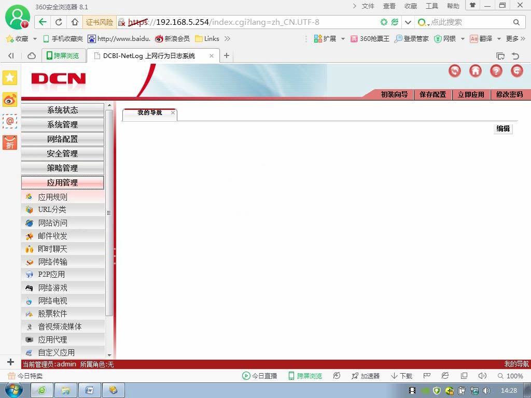Viewport: 531px width, 398px height.
Task: Open 网站访问 in the sidebar
Action: [x=63, y=223]
